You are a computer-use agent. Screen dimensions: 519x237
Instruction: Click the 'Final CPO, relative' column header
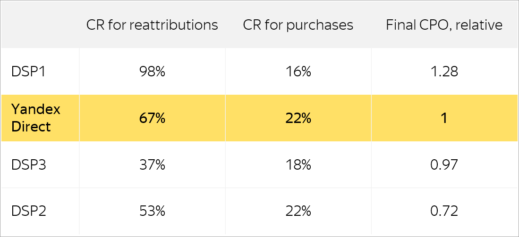[x=444, y=25]
